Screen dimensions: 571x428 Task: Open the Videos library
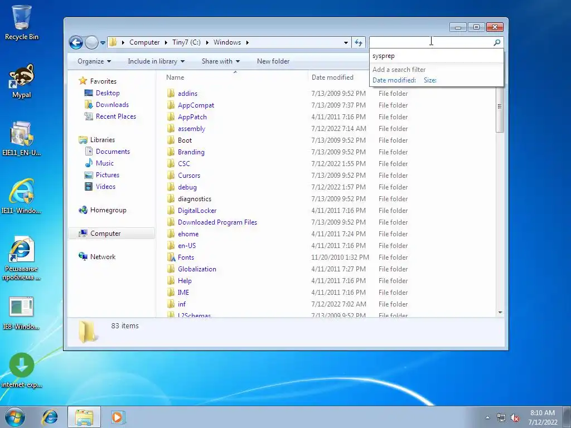tap(105, 187)
